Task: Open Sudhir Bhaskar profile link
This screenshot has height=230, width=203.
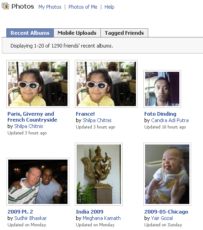Action: [31, 218]
